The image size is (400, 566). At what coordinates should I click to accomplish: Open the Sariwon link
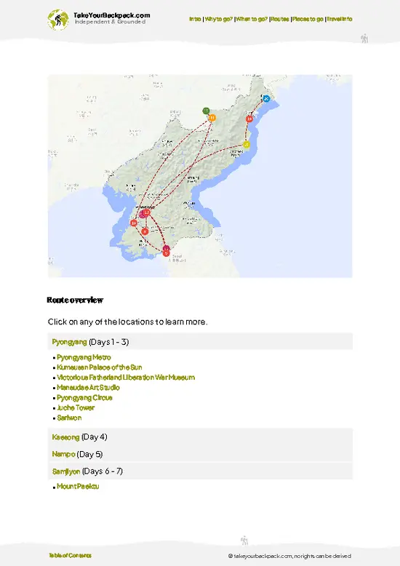(69, 418)
